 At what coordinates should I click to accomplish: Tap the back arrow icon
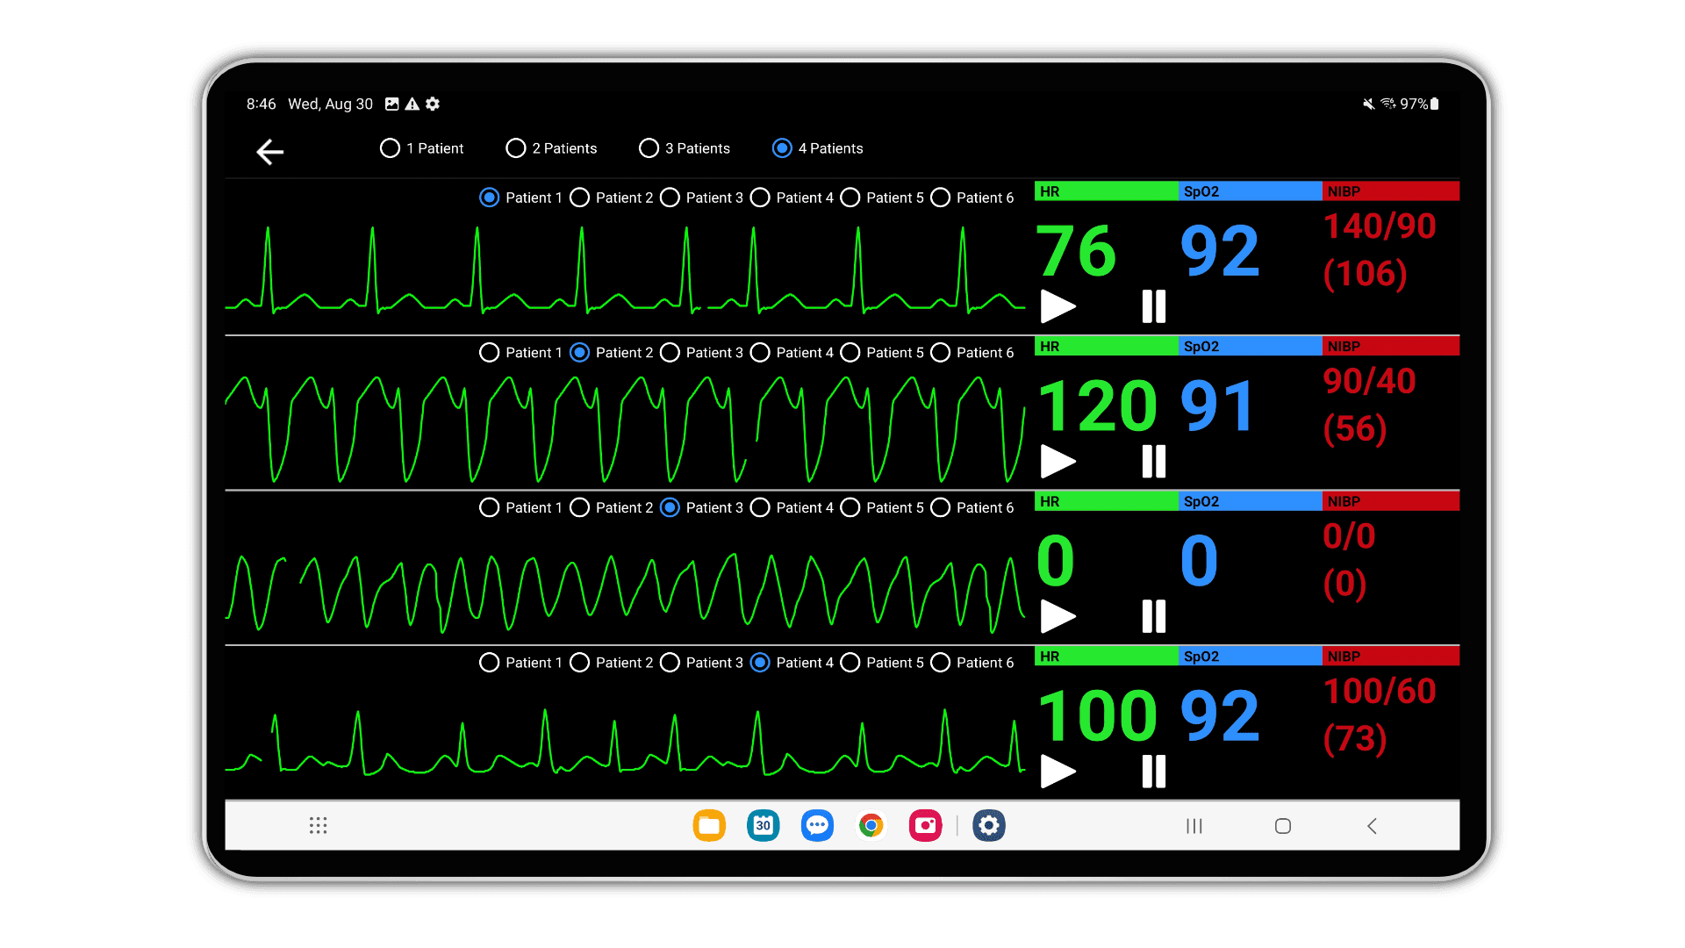[269, 151]
